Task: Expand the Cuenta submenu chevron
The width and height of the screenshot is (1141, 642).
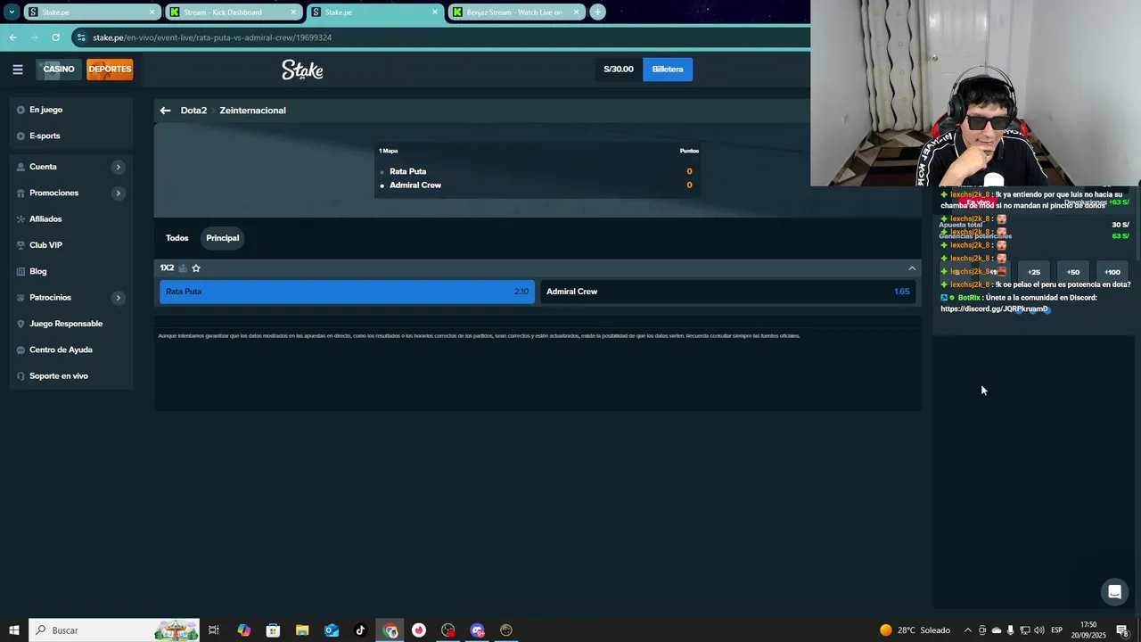Action: (x=118, y=168)
